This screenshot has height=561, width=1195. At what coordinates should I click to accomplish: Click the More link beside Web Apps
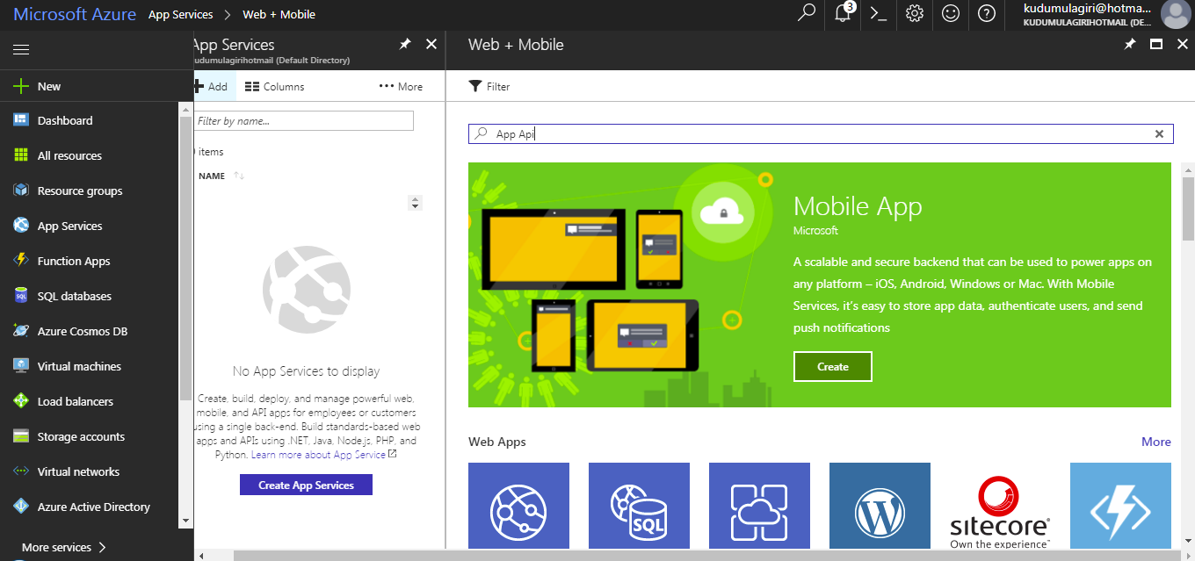coord(1156,442)
